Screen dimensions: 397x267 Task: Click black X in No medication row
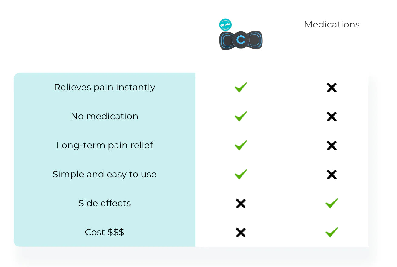pos(332,117)
